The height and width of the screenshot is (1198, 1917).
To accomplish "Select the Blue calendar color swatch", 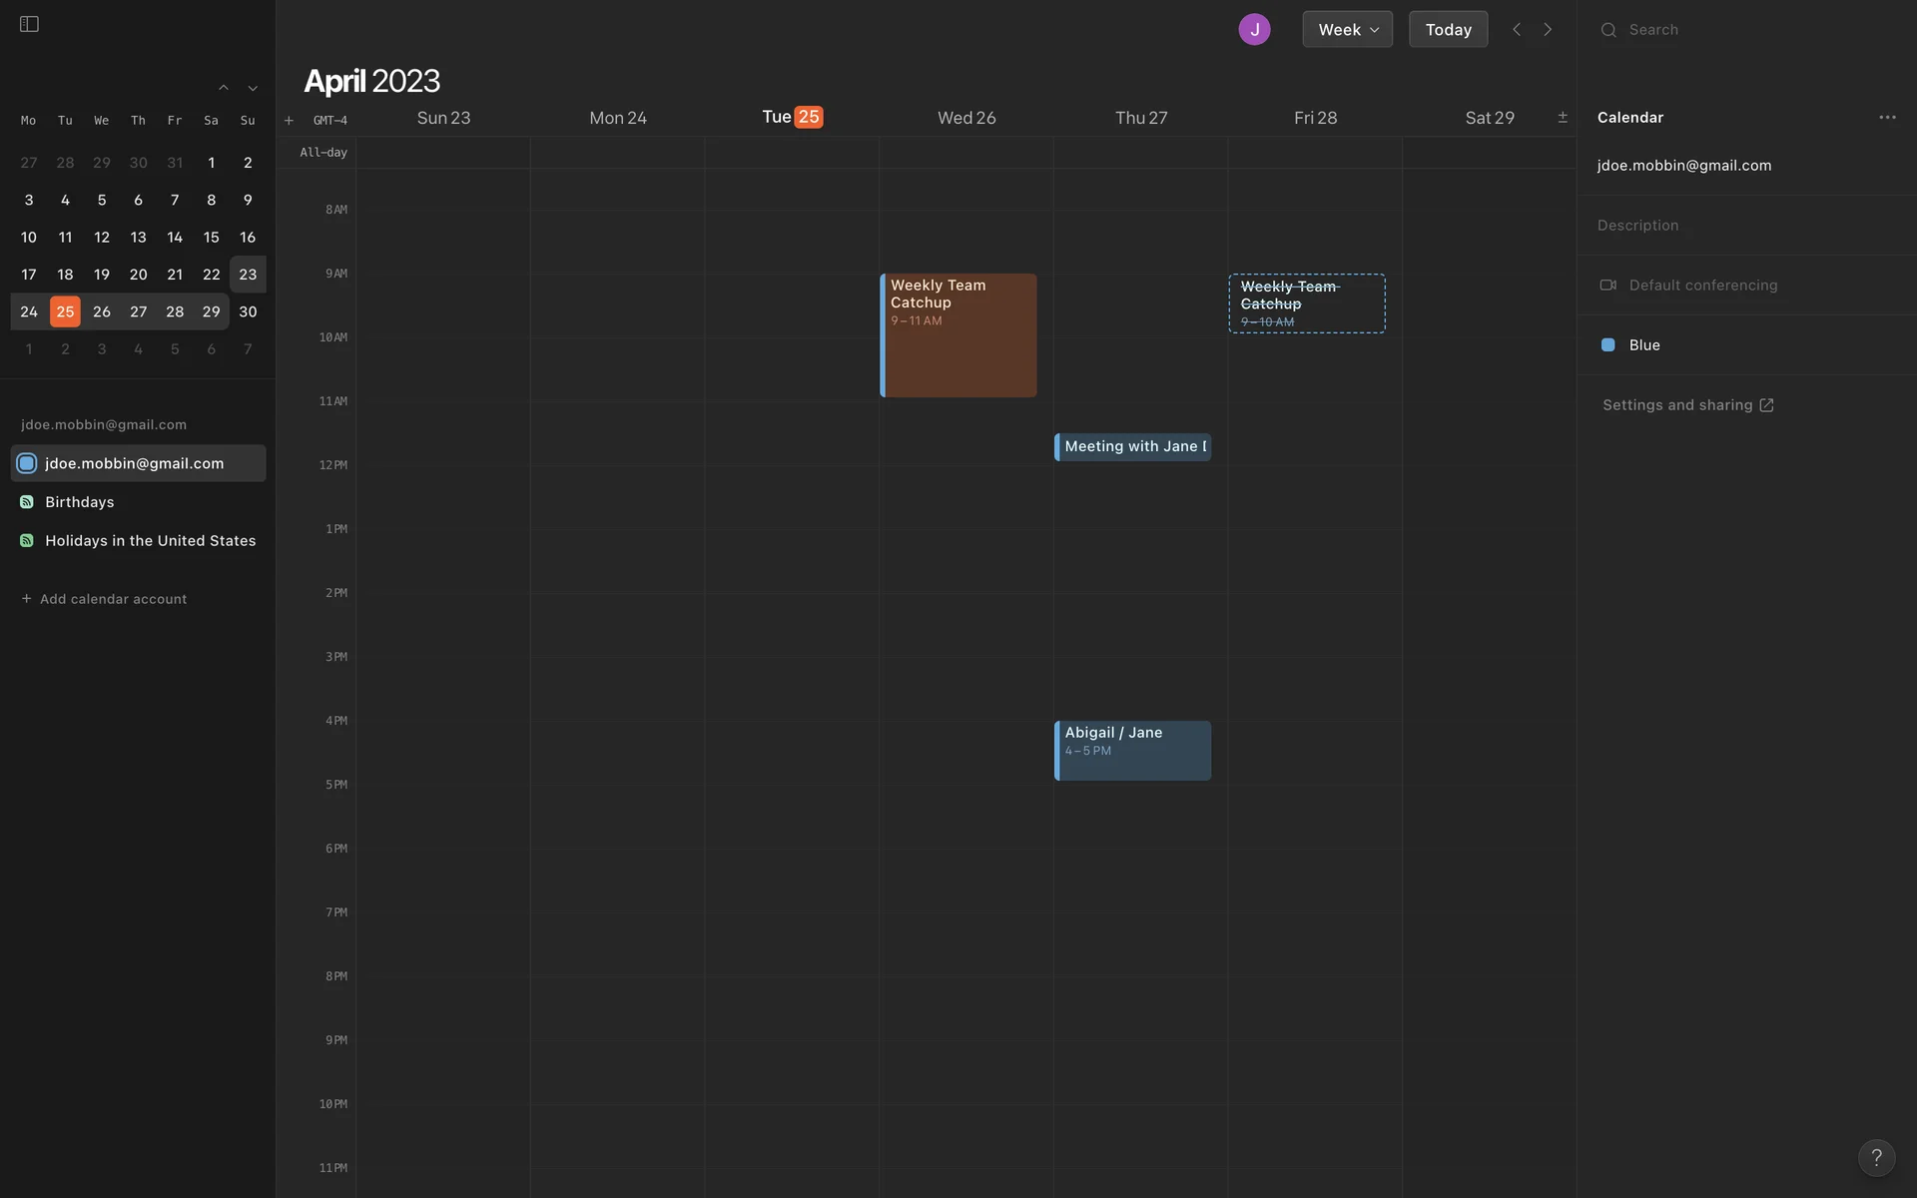I will (x=1607, y=345).
